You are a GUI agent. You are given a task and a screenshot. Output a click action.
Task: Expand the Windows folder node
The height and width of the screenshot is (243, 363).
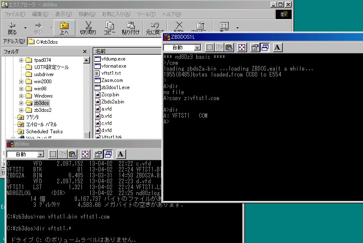pyautogui.click(x=21, y=96)
